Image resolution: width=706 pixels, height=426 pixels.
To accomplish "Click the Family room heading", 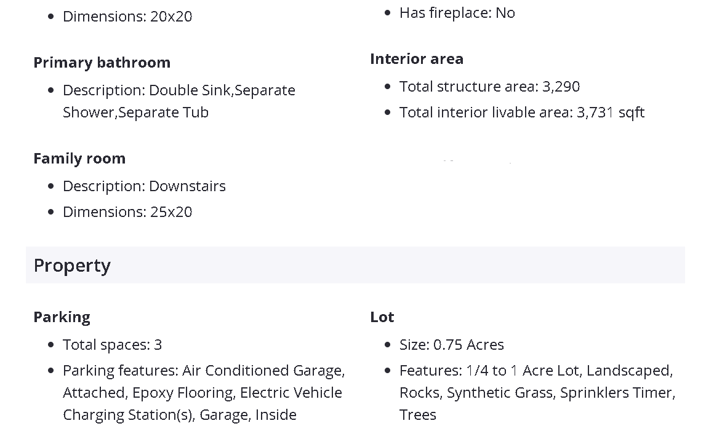I will click(79, 159).
